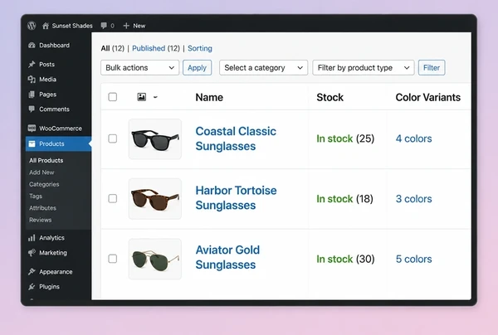Click the Comments speech bubble sidebar icon
This screenshot has height=335, width=498.
point(32,109)
